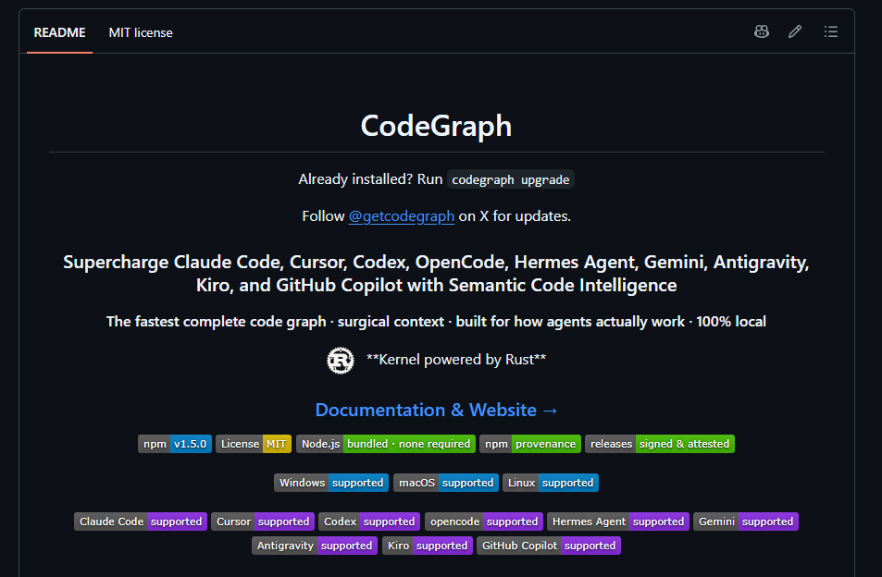Click the Codex supported badge

tap(369, 522)
